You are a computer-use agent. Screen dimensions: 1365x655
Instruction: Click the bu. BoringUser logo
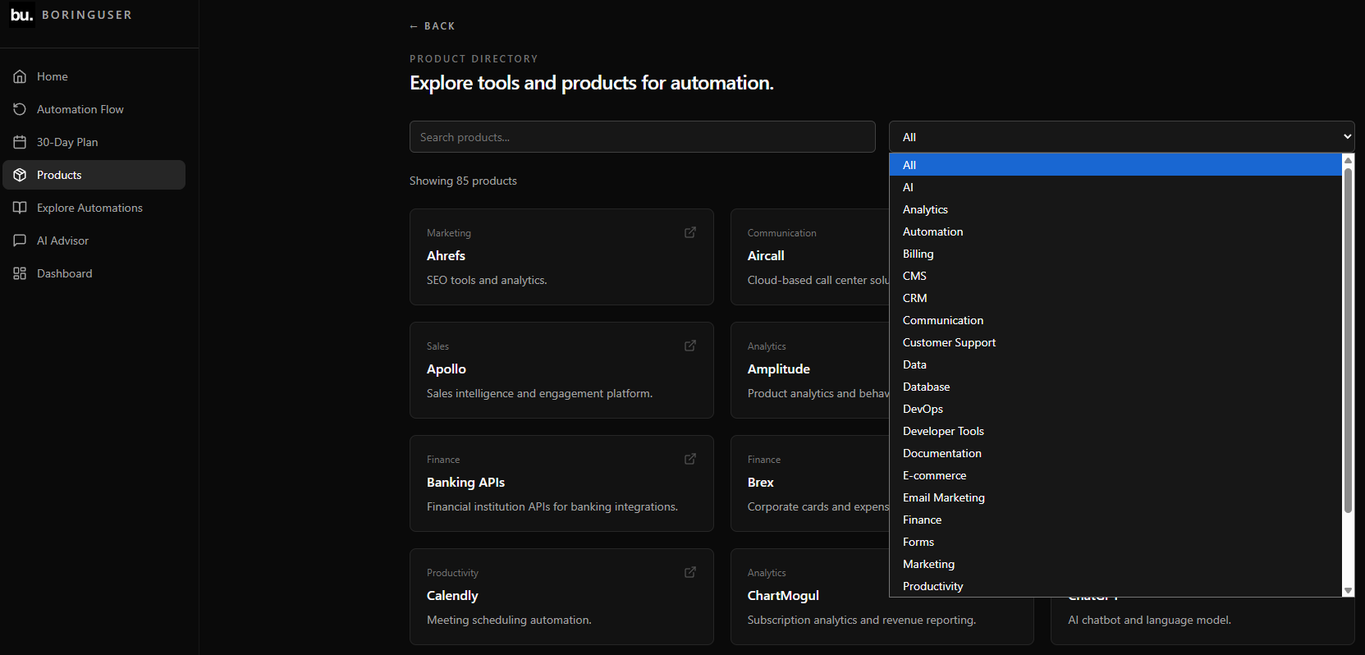(x=71, y=15)
